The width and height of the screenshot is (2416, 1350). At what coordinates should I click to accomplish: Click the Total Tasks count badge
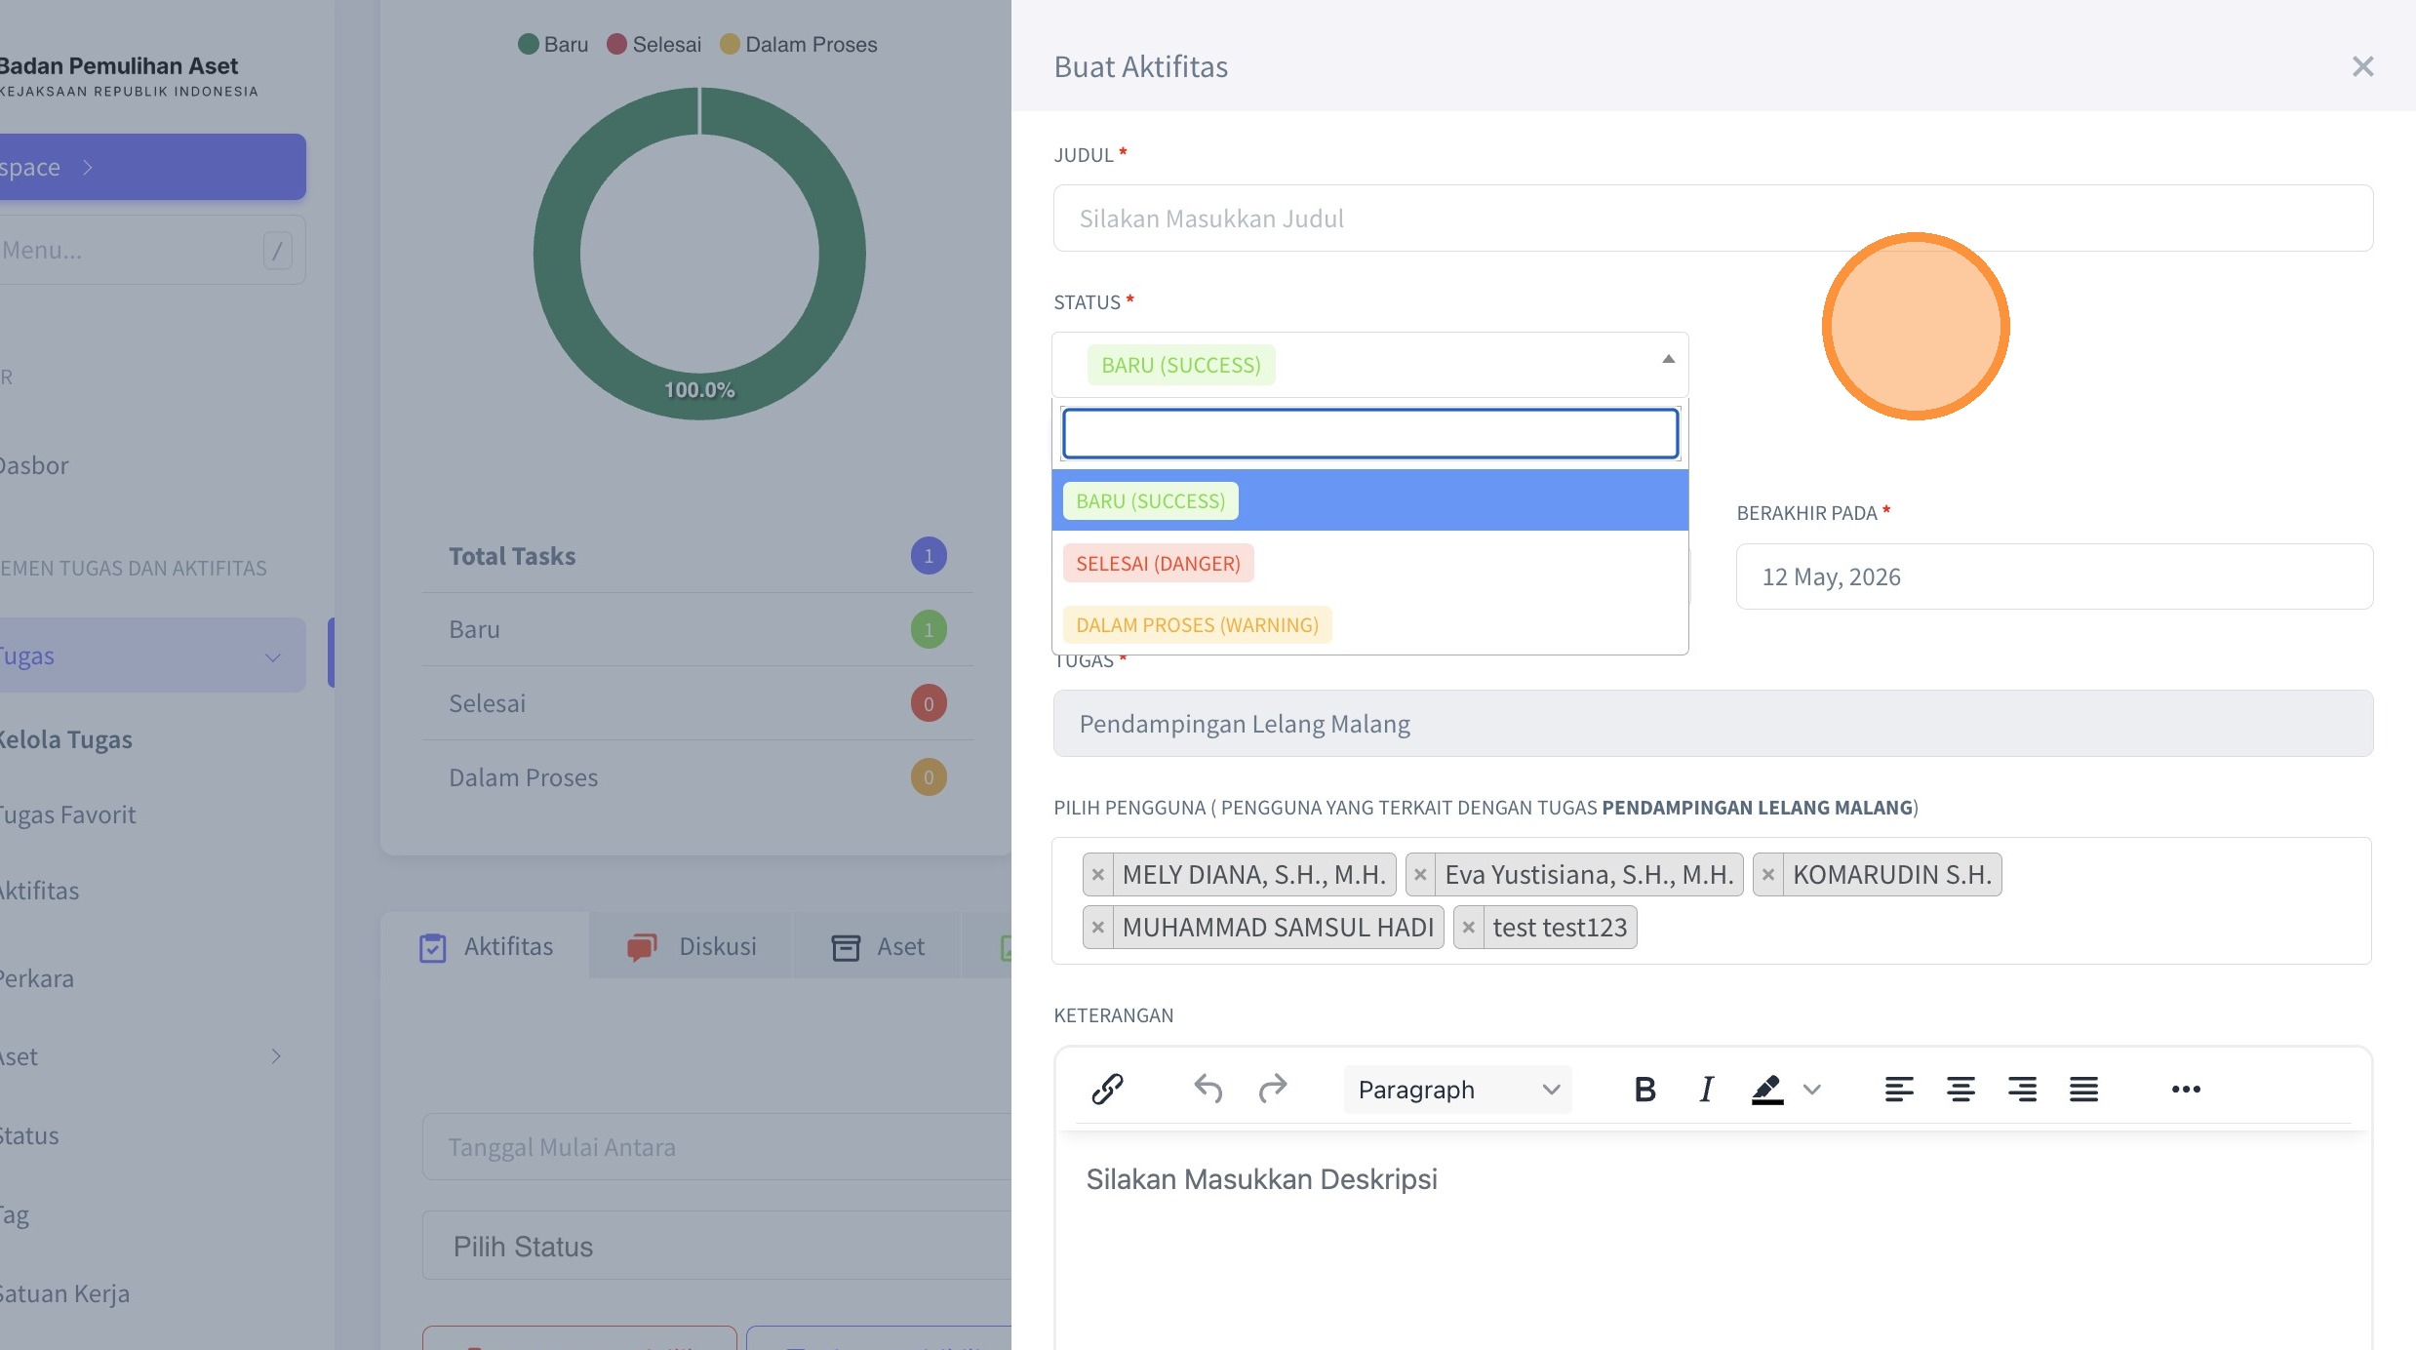click(x=929, y=556)
